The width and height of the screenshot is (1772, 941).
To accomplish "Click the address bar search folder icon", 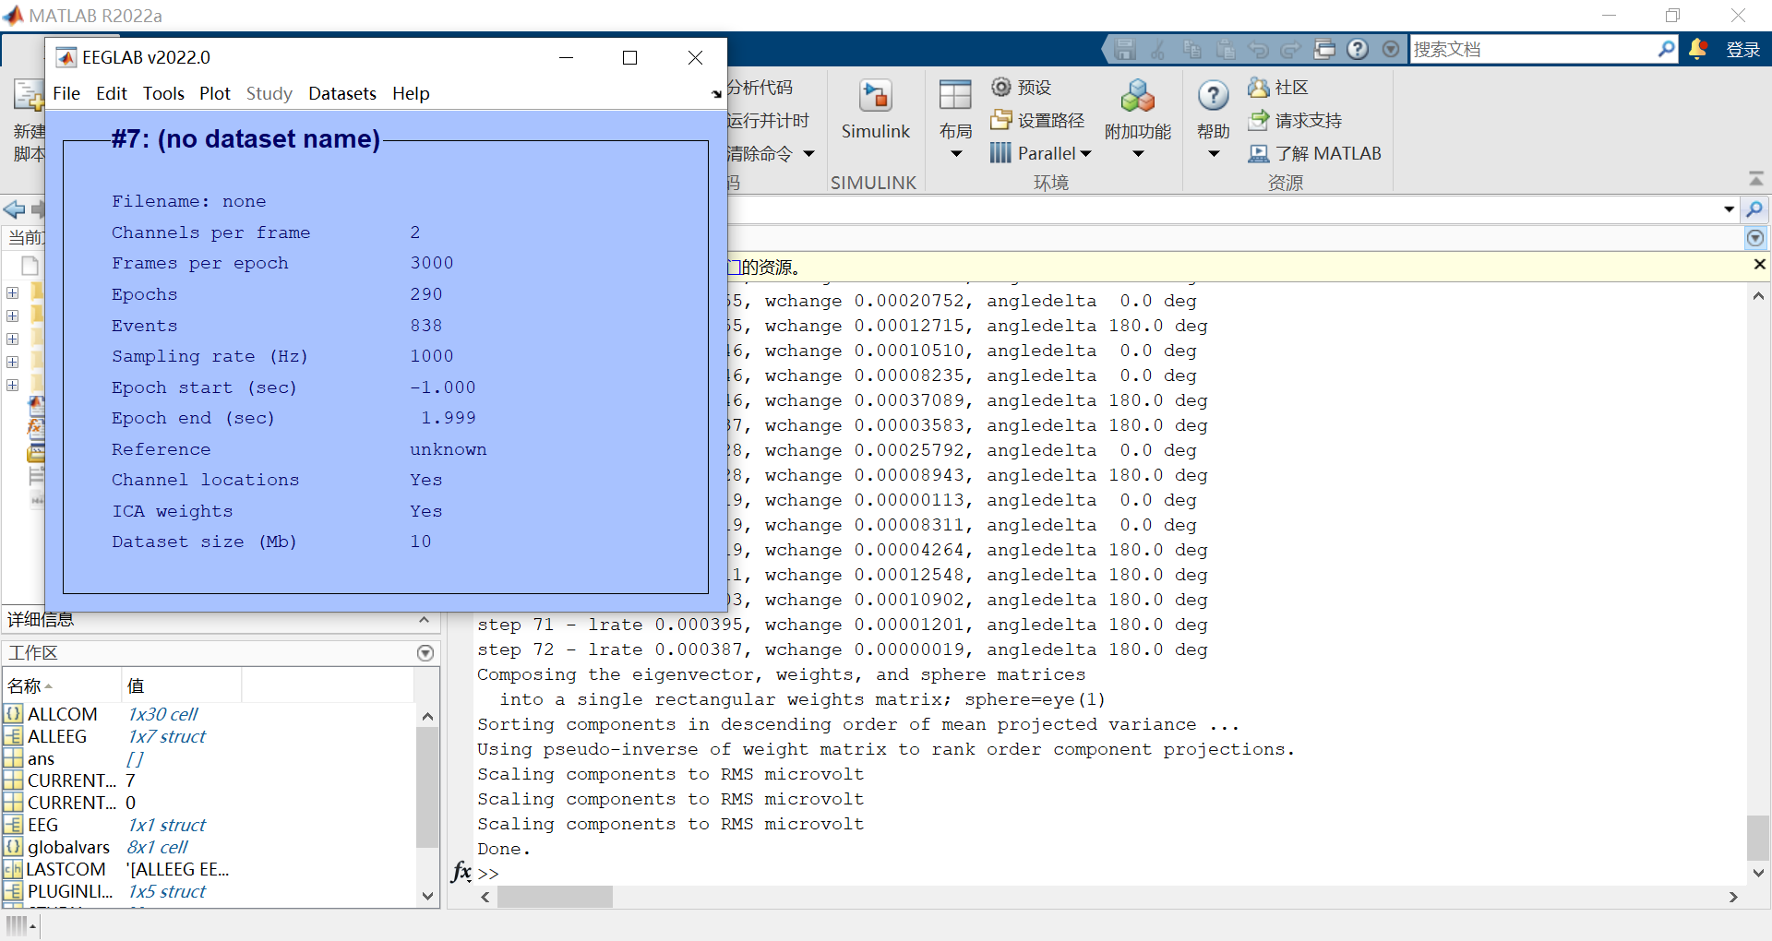I will click(x=1754, y=209).
